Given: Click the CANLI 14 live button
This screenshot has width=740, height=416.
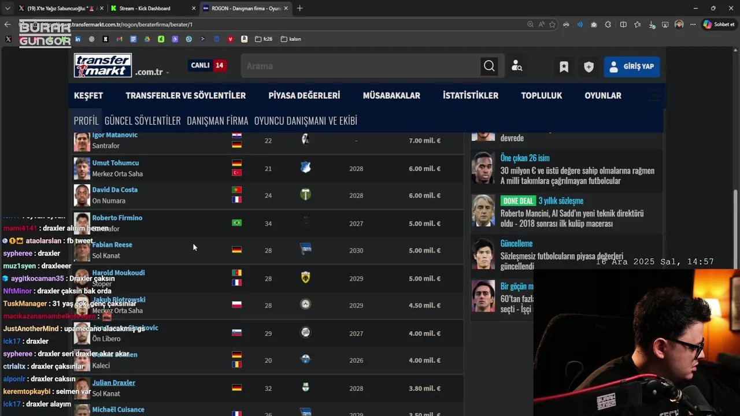Looking at the screenshot, I should (x=207, y=65).
